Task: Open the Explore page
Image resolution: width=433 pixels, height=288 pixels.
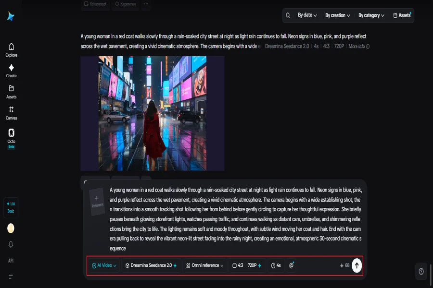Action: click(x=12, y=50)
